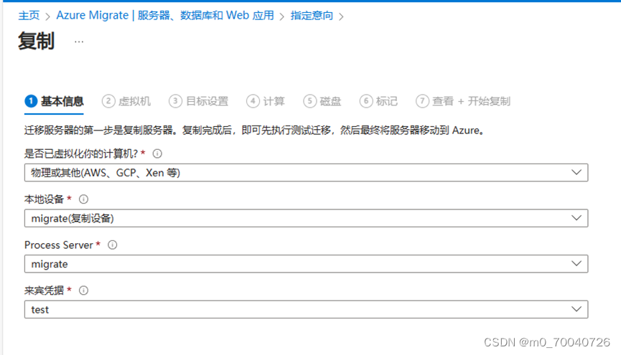Open the 来宾凭据 test dropdown

coord(306,309)
